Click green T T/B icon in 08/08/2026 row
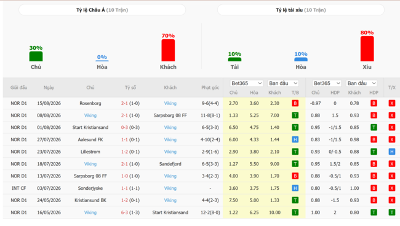Image resolution: width=400 pixels, height=226 pixels. (295, 115)
